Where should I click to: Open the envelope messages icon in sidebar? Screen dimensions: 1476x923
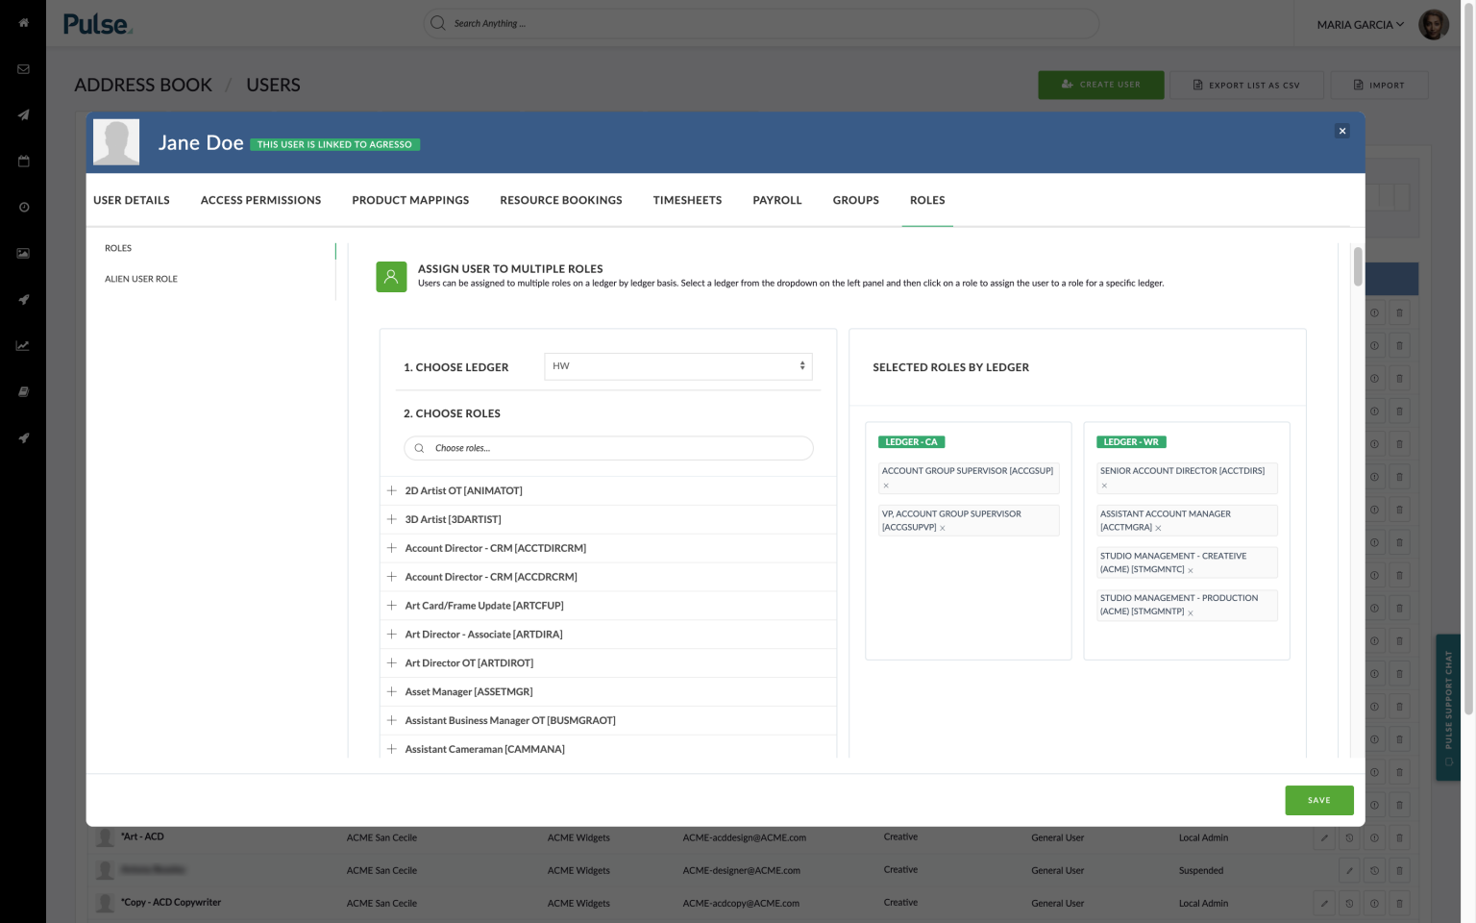pyautogui.click(x=23, y=68)
